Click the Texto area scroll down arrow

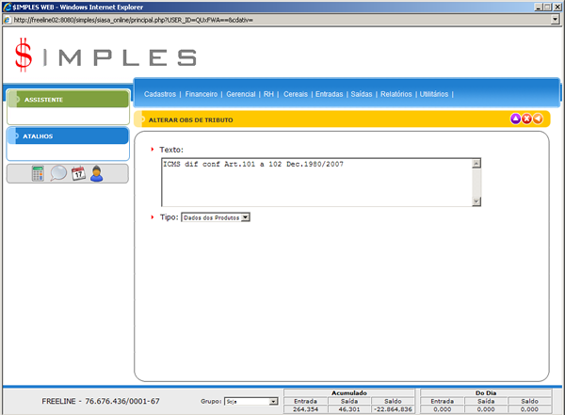tap(476, 200)
